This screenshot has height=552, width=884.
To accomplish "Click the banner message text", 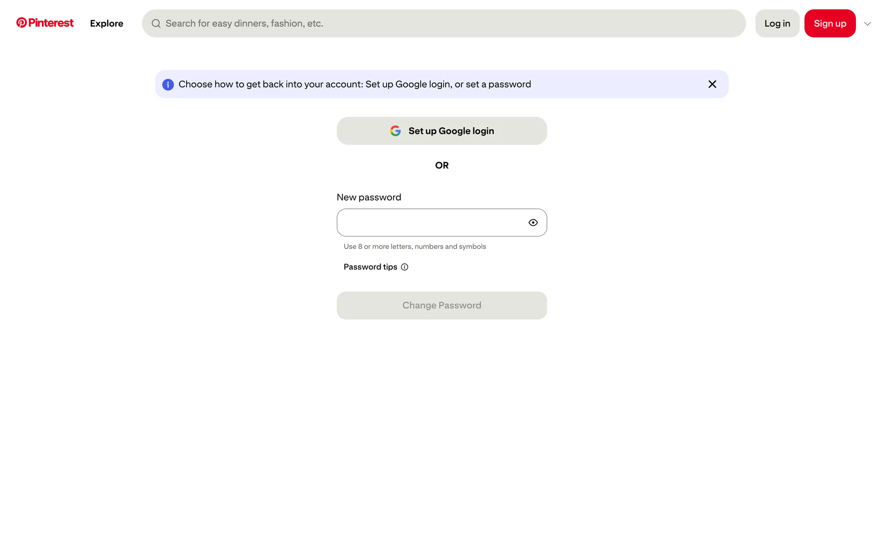I will pyautogui.click(x=355, y=85).
